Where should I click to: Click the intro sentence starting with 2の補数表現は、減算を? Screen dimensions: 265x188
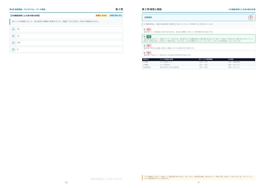[x=179, y=24]
